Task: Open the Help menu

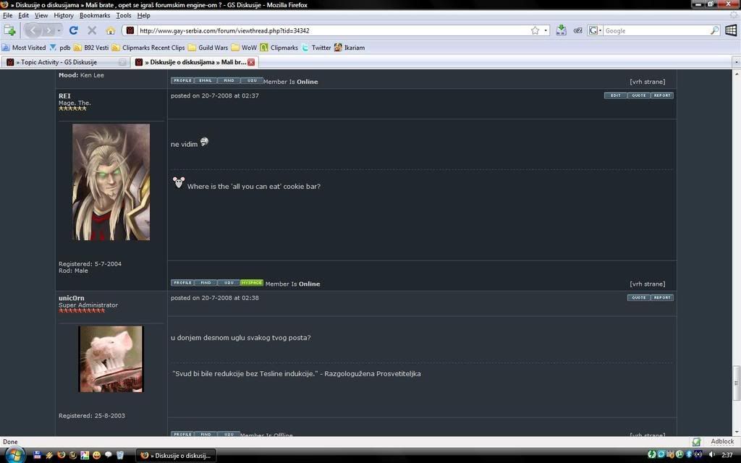Action: [x=144, y=16]
